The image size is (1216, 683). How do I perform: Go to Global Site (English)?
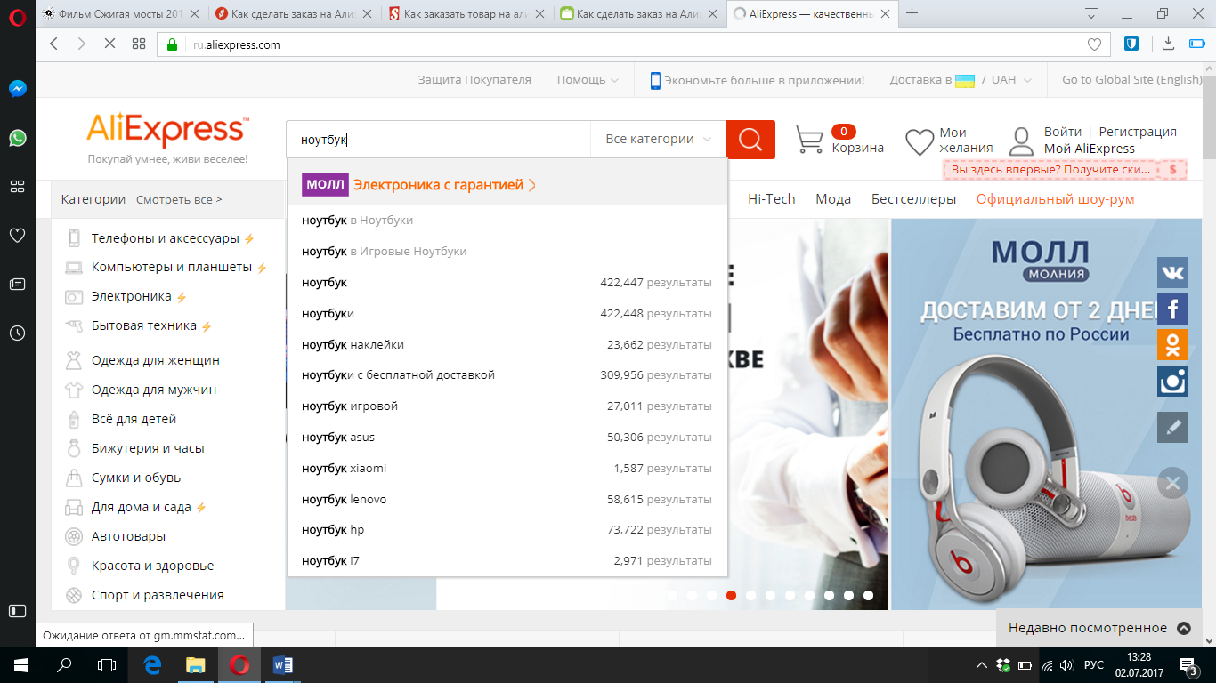click(1131, 79)
